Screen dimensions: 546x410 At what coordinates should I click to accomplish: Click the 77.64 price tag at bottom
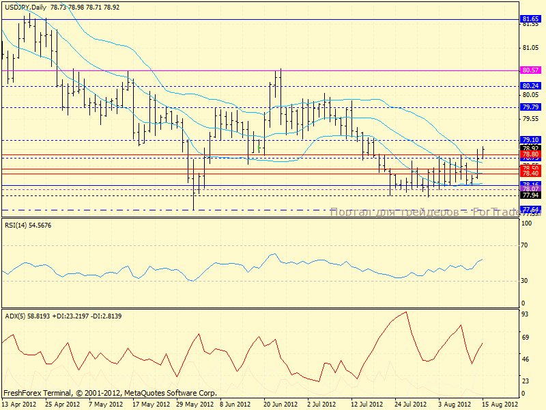coord(530,209)
